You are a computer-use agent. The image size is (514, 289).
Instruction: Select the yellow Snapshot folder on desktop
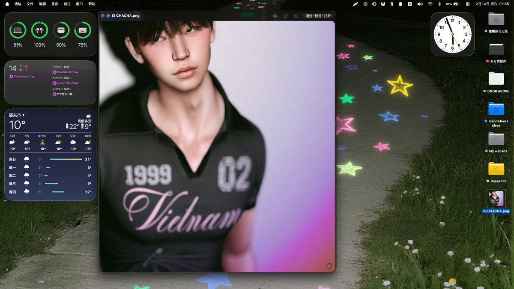496,169
